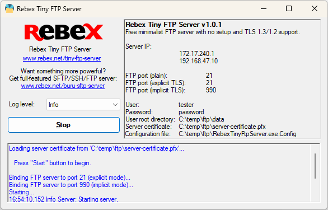This screenshot has height=210, width=328.
Task: Click the User root directory path
Action: [202, 119]
